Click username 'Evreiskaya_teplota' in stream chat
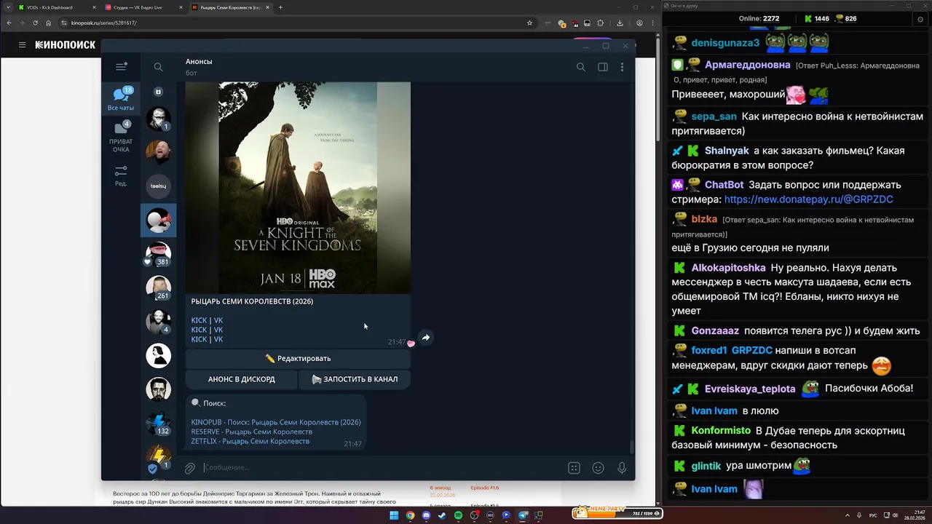Screen dimensions: 932x524 pos(750,389)
